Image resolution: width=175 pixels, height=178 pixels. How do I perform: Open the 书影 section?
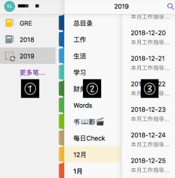point(93,122)
